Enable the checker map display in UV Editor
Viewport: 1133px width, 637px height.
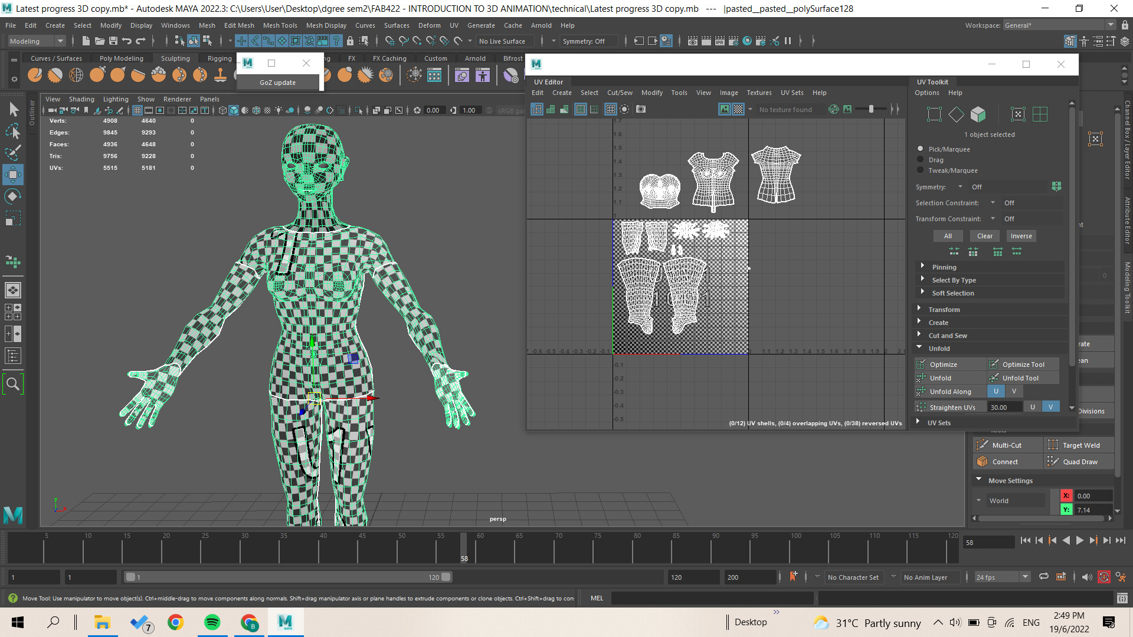[738, 109]
